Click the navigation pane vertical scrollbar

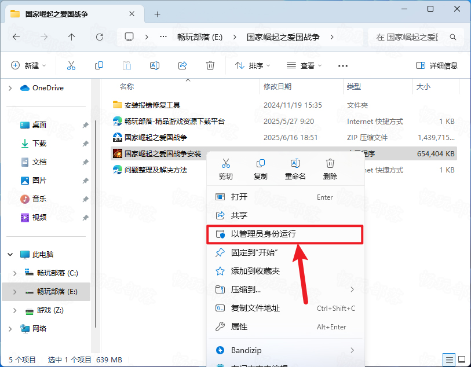96,223
